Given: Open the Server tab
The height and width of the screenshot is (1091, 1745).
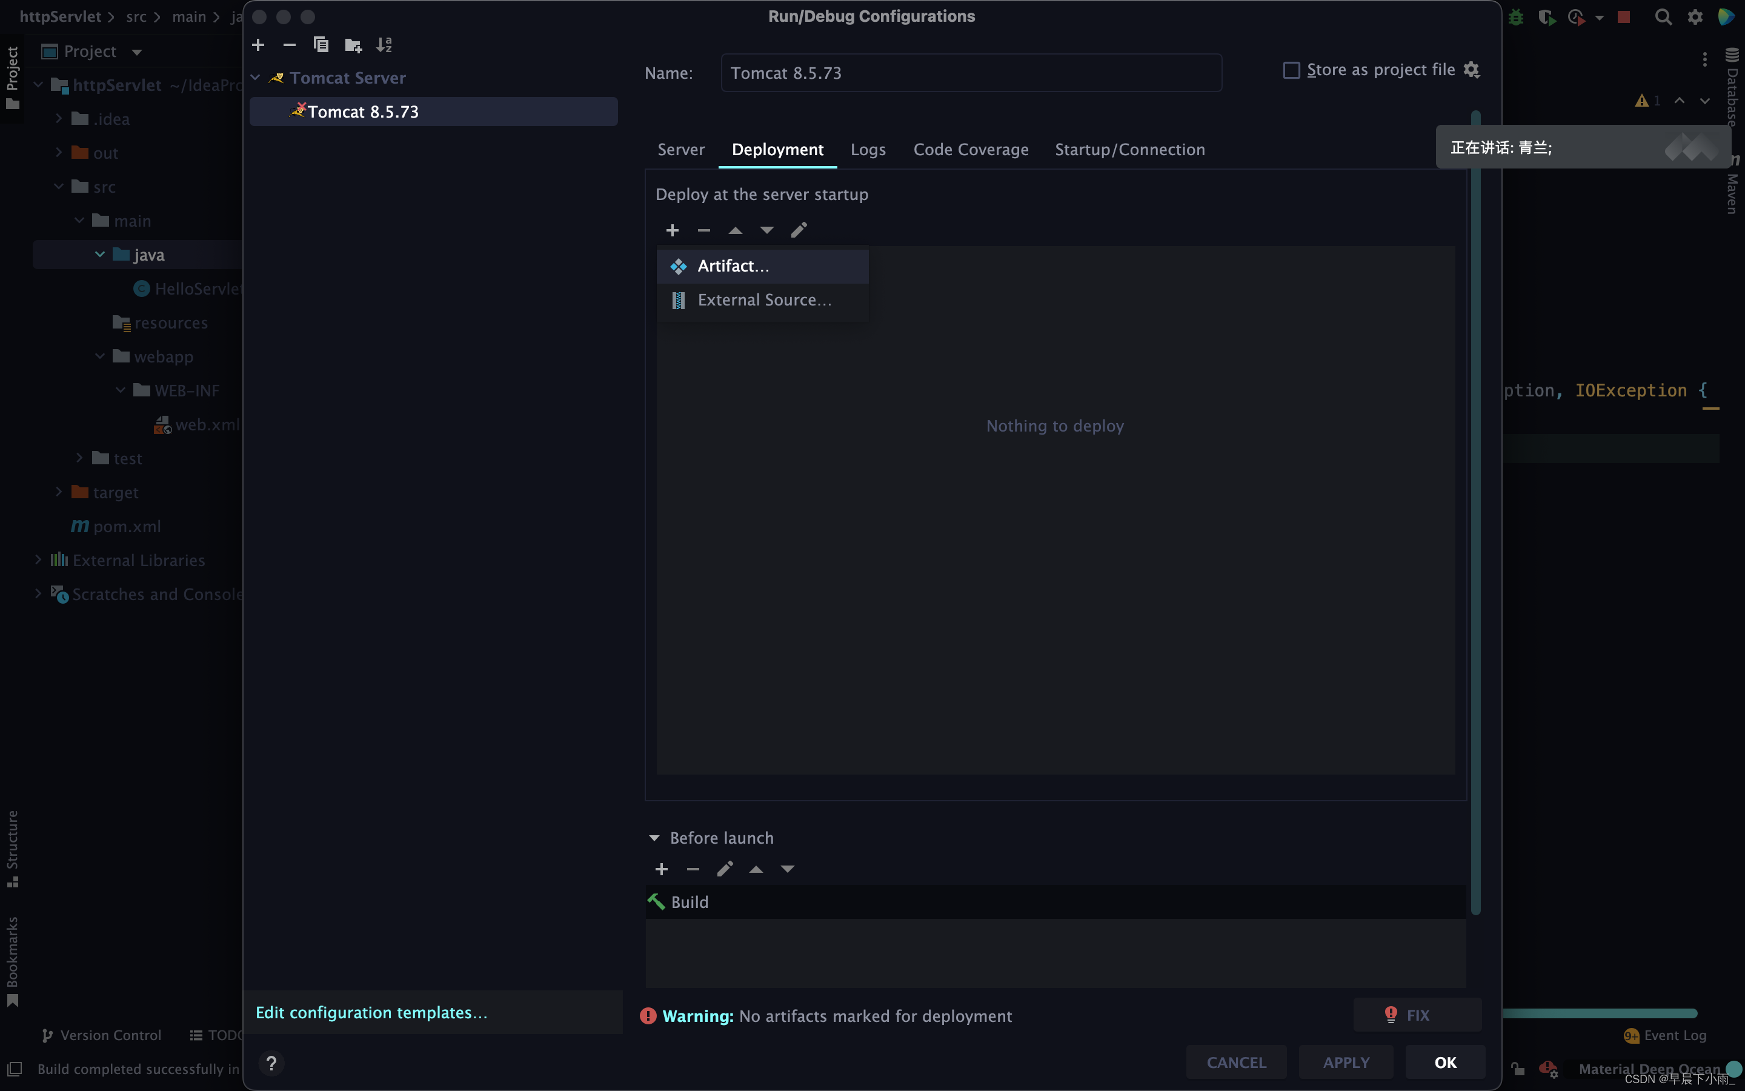Looking at the screenshot, I should pyautogui.click(x=680, y=149).
